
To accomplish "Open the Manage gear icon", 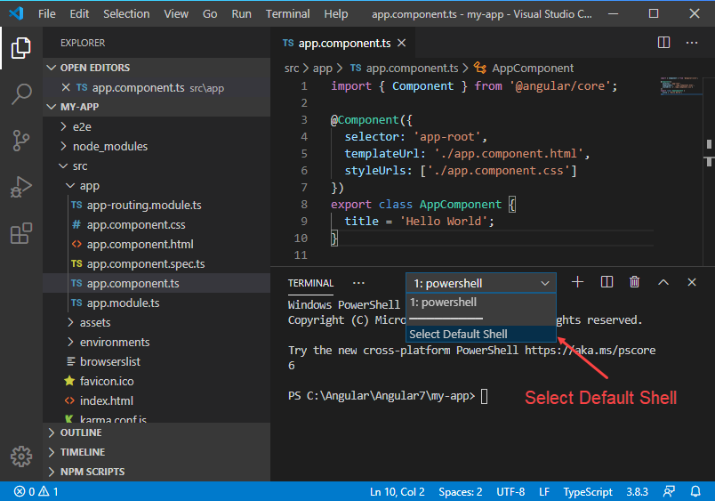I will point(21,456).
